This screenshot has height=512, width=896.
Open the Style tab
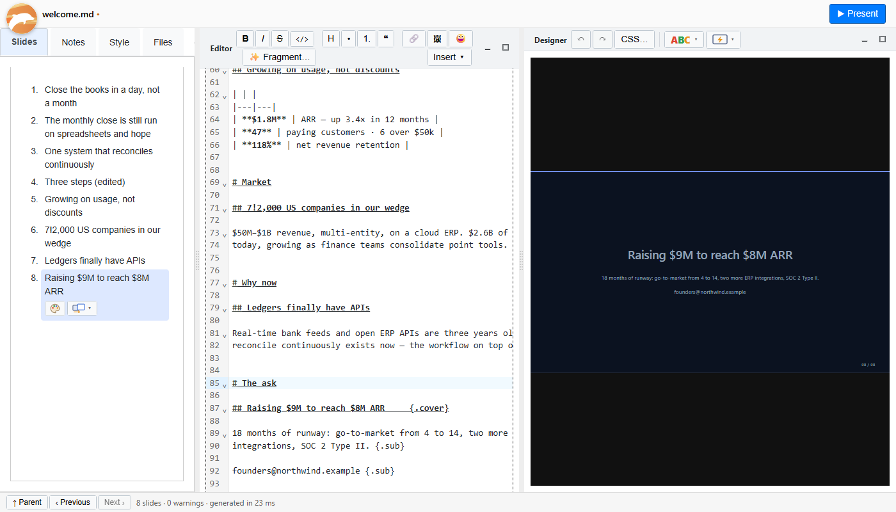(x=119, y=42)
